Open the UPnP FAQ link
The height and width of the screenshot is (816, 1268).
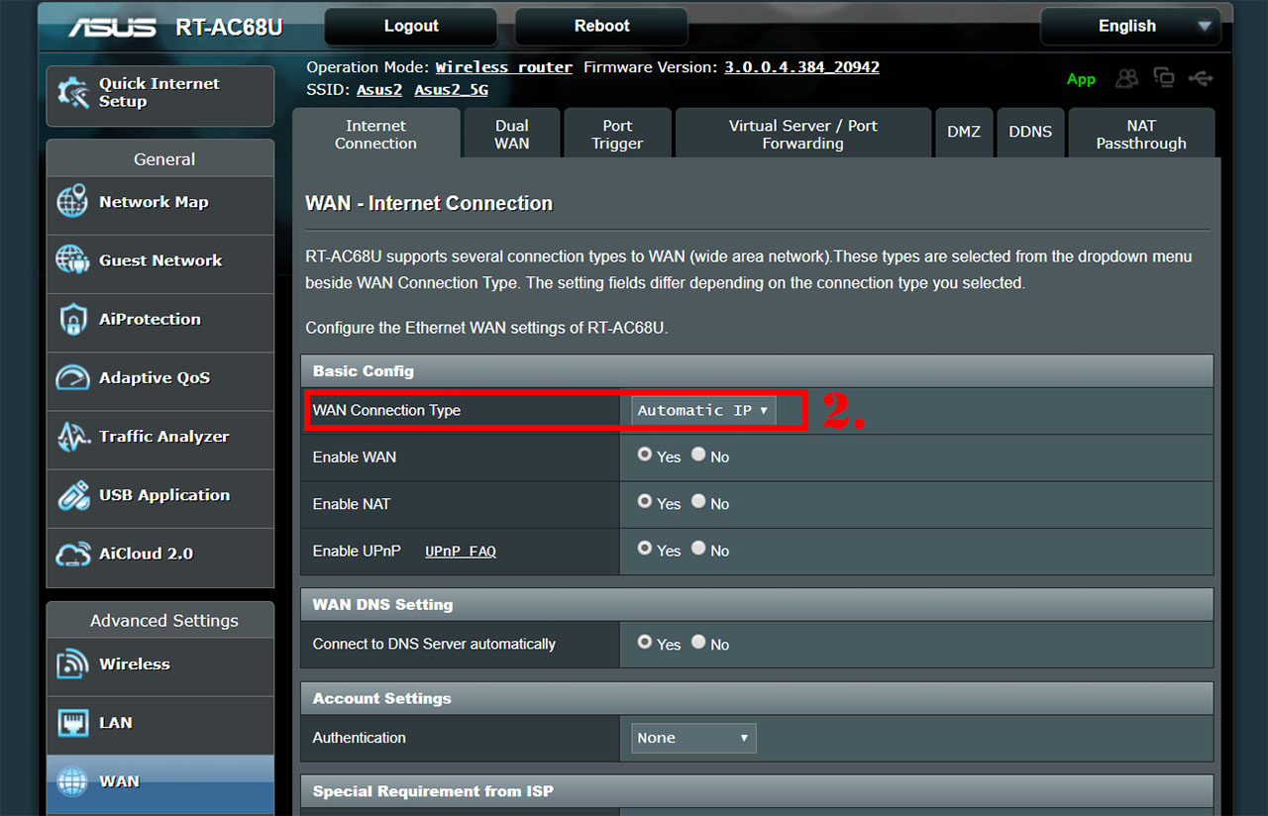(461, 551)
